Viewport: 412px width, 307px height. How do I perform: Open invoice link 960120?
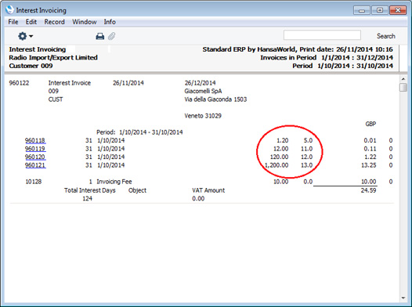35,157
